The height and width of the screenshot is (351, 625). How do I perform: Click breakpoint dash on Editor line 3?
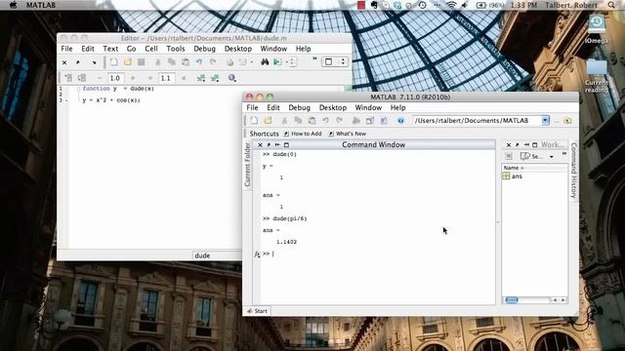click(x=66, y=100)
